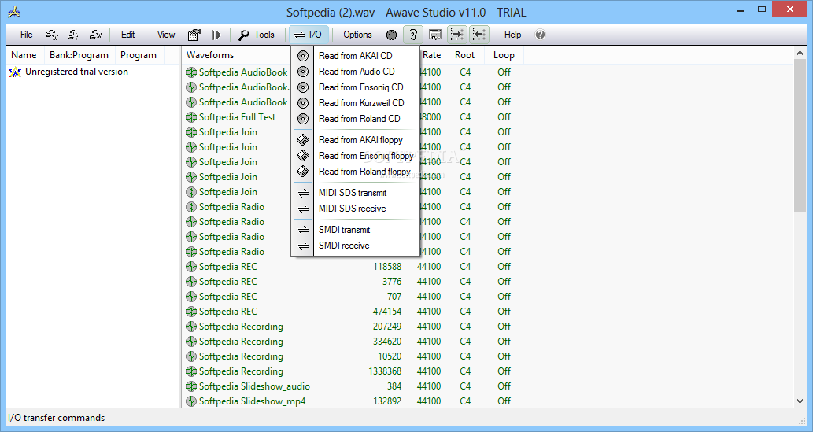Image resolution: width=813 pixels, height=432 pixels.
Task: Open the Tools menu
Action: [257, 35]
